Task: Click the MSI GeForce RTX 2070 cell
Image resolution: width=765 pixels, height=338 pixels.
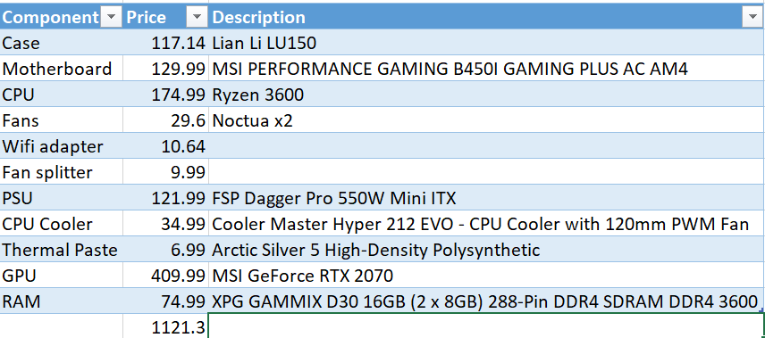Action: pyautogui.click(x=487, y=276)
